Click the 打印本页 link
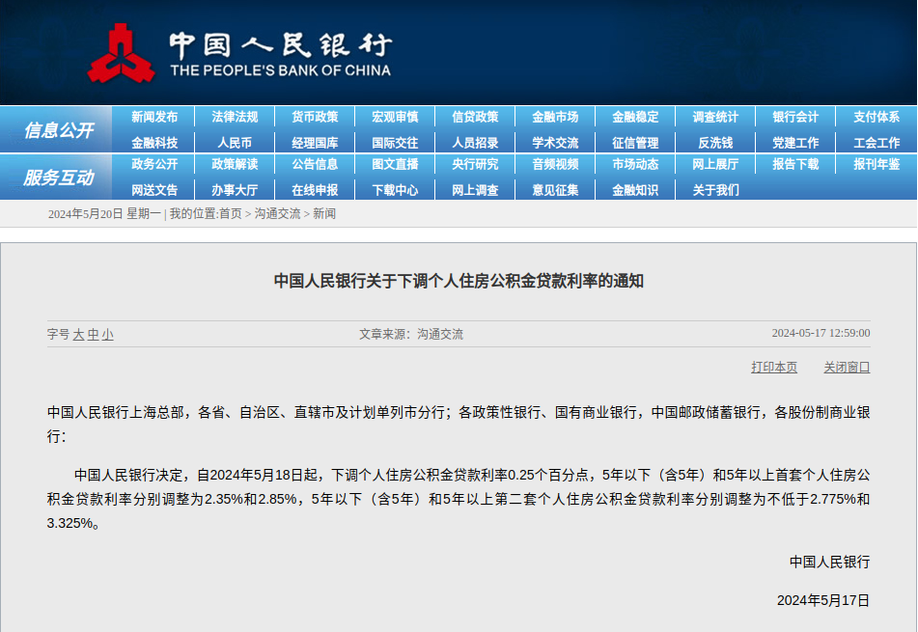918x632 pixels. pos(774,368)
